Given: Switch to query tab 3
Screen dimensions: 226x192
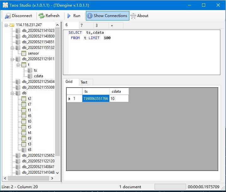Looking at the screenshot, I should (101, 26).
